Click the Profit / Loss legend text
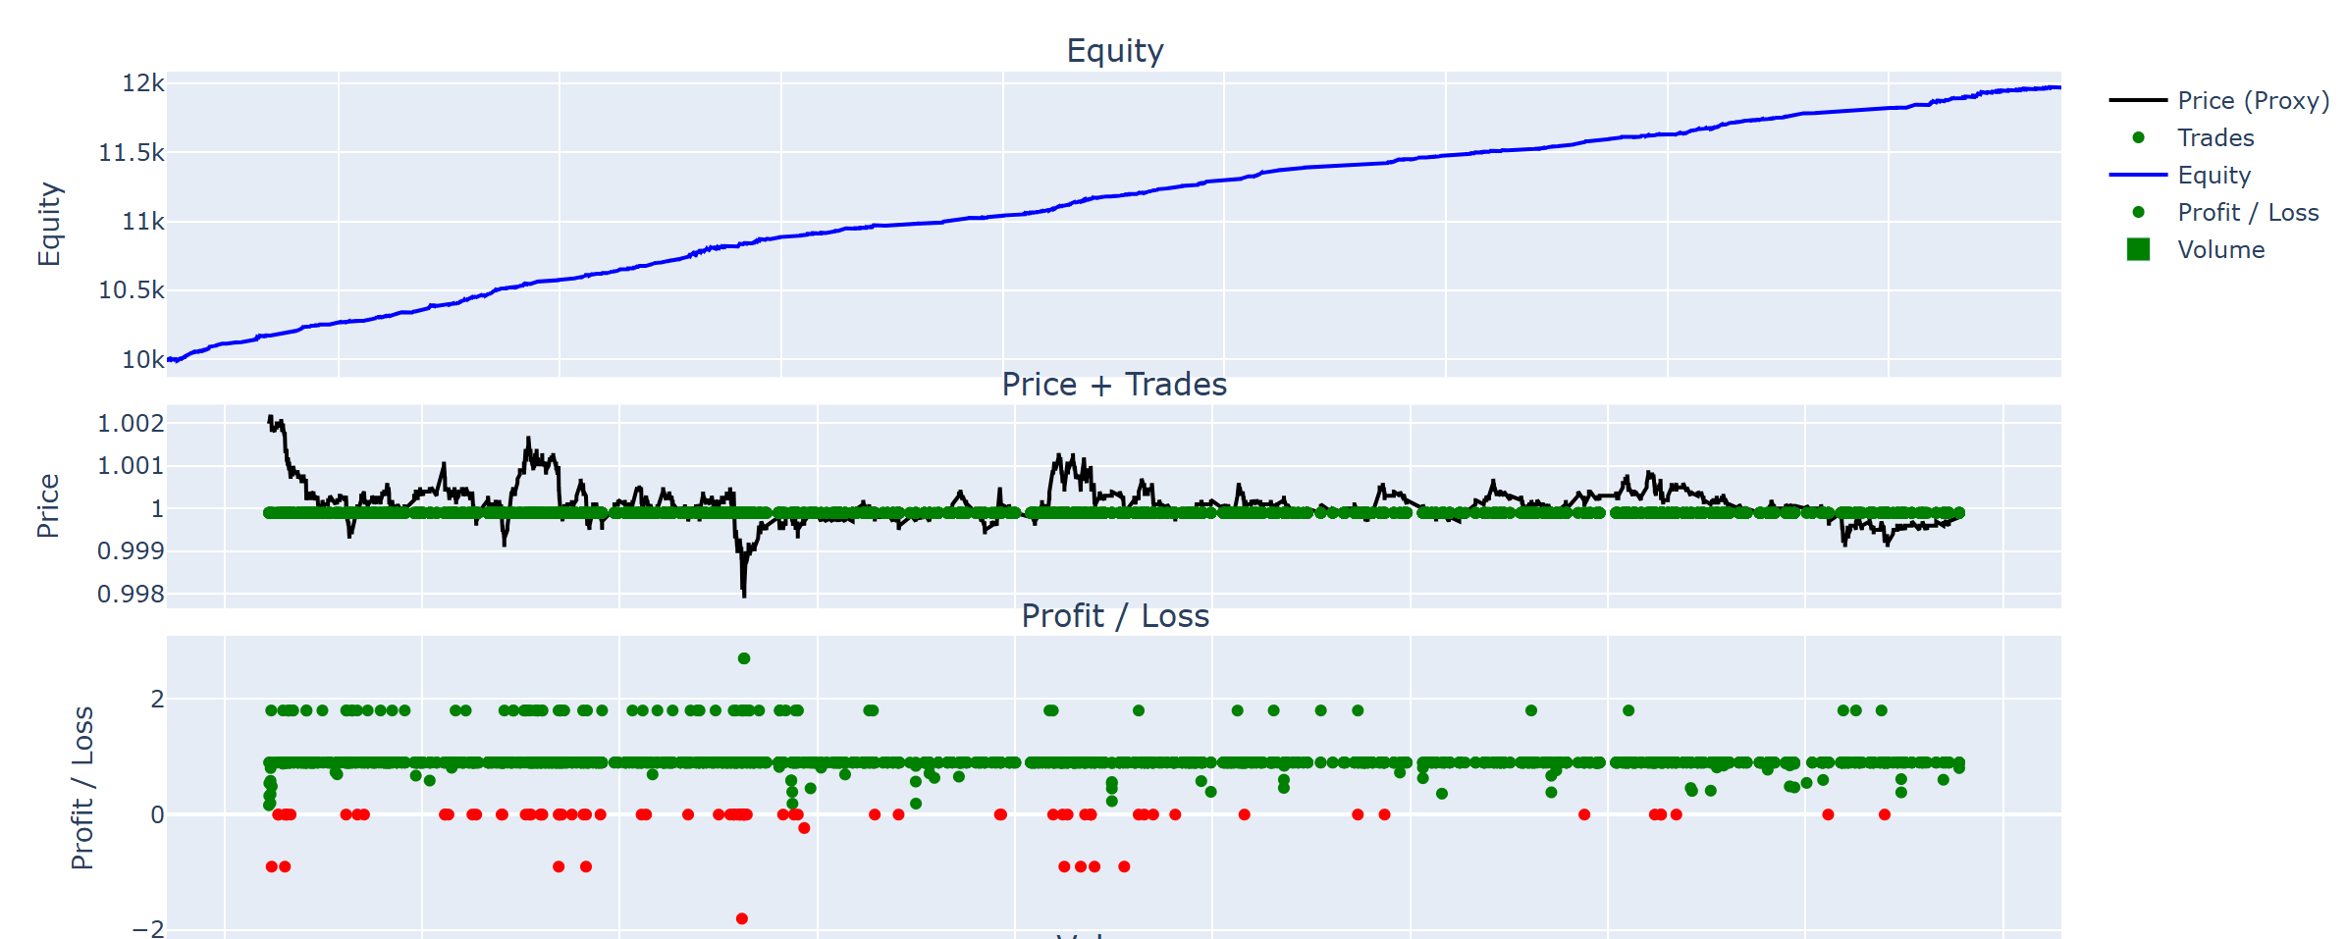The width and height of the screenshot is (2348, 939). click(2247, 212)
